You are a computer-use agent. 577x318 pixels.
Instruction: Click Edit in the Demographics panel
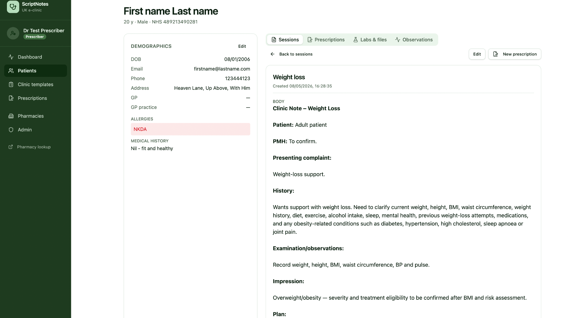[242, 46]
